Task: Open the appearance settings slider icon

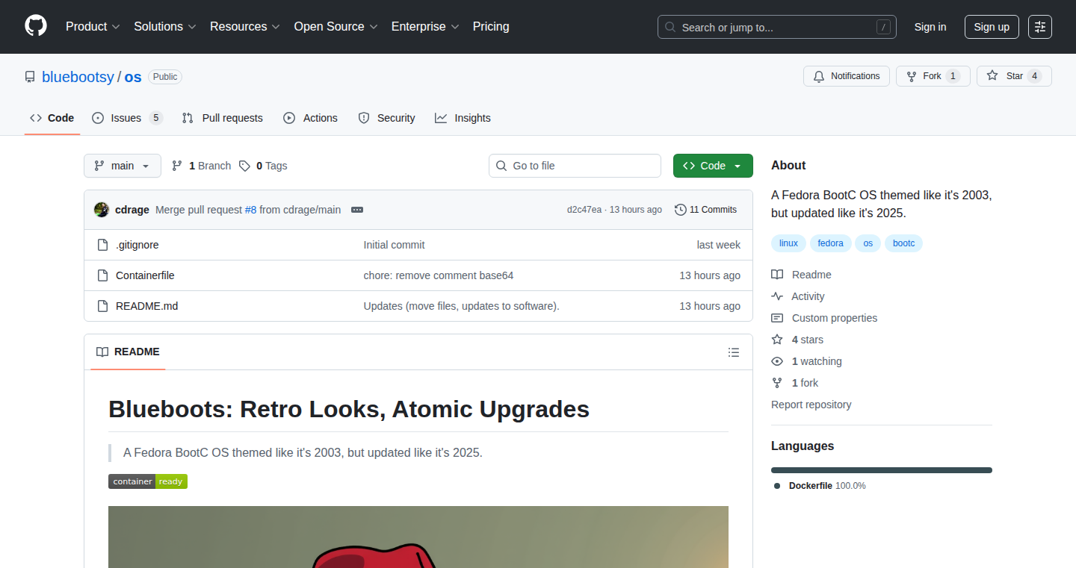Action: click(x=1039, y=27)
